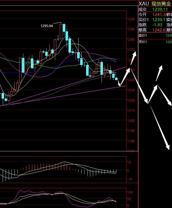Viewport: 172px width, 208px height.
Task: Click the 1180 price axis label
Action: [x=131, y=141]
